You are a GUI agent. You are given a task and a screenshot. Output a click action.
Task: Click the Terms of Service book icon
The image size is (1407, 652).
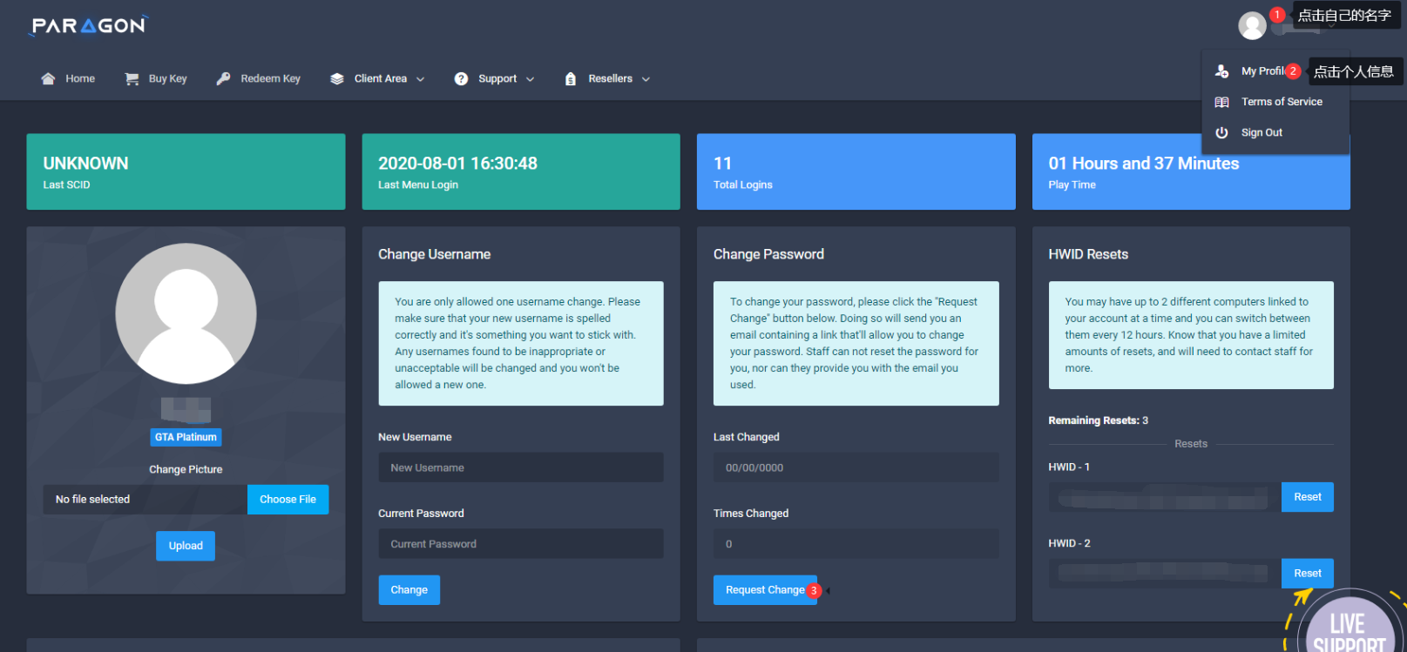(x=1222, y=102)
